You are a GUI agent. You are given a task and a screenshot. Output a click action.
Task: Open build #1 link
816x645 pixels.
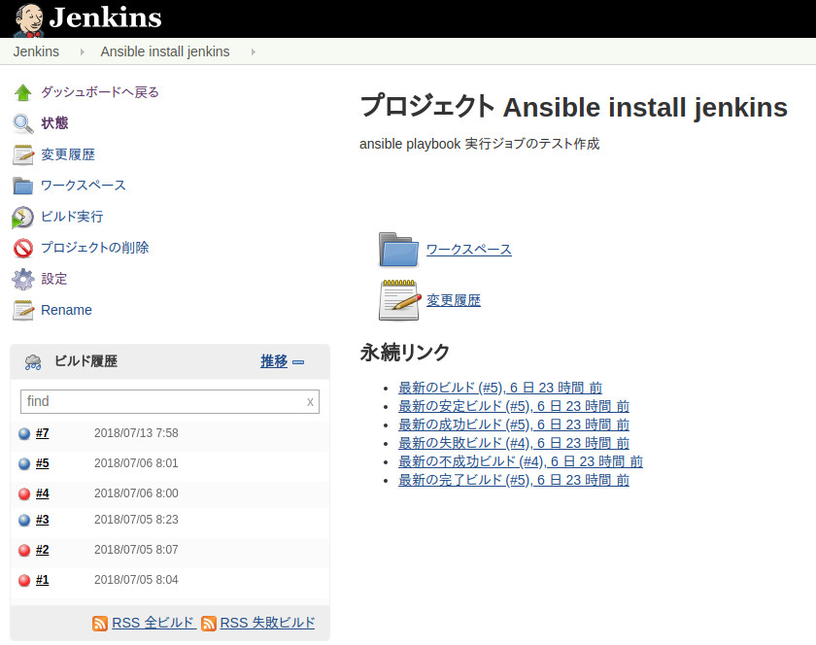(42, 580)
